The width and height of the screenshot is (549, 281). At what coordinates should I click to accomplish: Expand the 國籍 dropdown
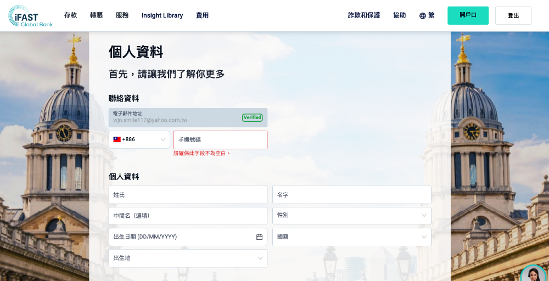351,237
